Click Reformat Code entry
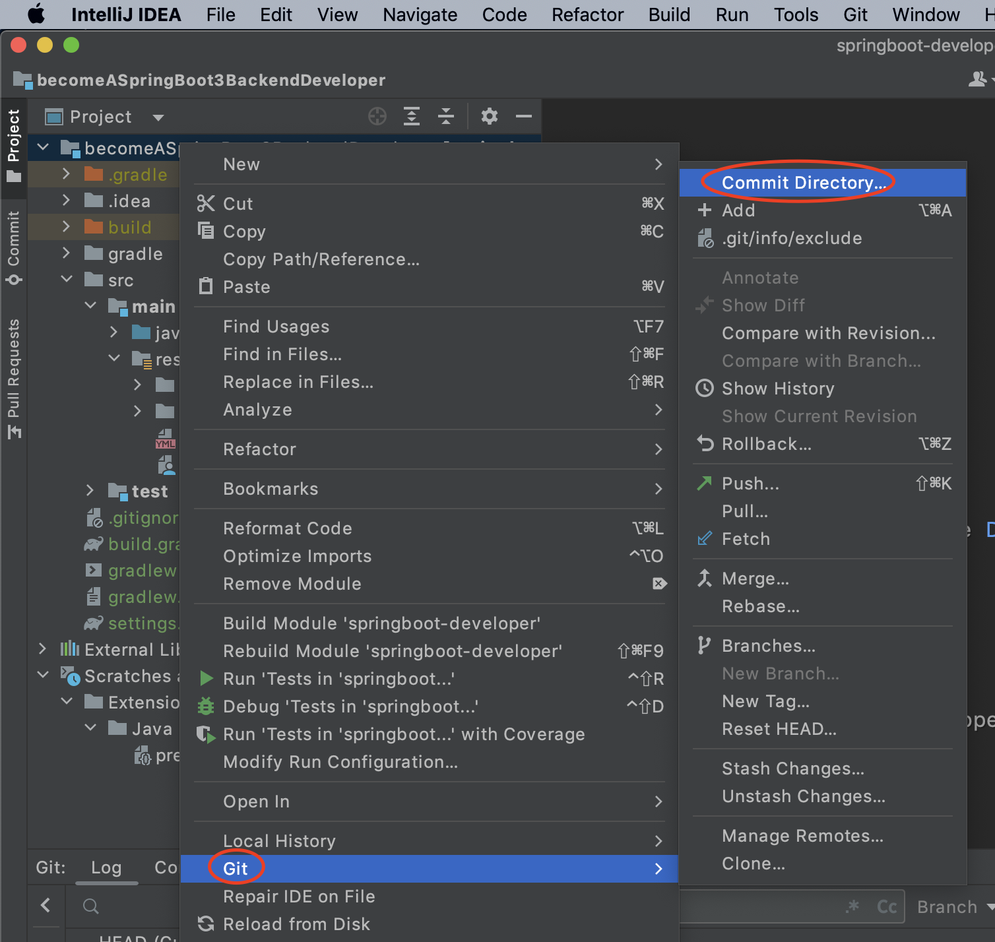Screen dimensions: 995x942 point(429,528)
